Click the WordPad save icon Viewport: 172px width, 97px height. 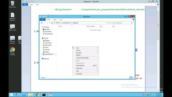(27, 2)
